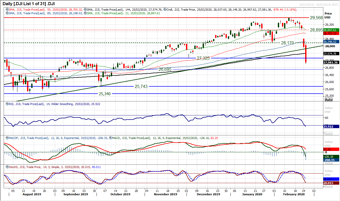340x201 pixels.
Task: Click the 27,325 level label
Action: pyautogui.click(x=203, y=59)
